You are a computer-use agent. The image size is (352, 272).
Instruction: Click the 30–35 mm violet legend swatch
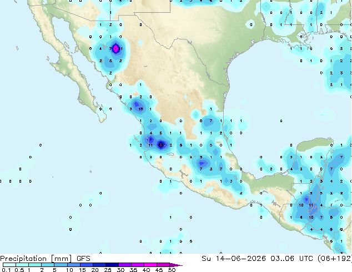(124, 265)
